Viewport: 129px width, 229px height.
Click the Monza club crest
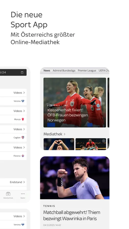23,119
